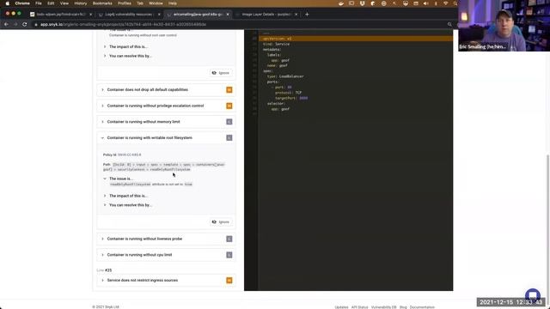This screenshot has height=309, width=550.
Task: Open the History menu
Action: (x=80, y=3)
